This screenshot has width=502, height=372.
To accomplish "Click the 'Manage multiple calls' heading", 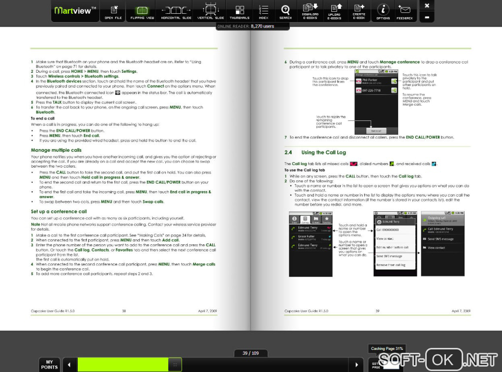I will (x=56, y=150).
